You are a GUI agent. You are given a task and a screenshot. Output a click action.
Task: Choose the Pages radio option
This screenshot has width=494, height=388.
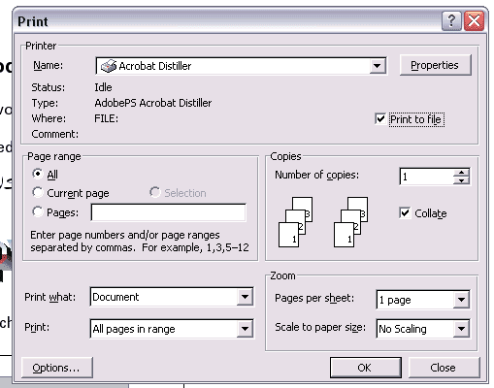coord(38,211)
